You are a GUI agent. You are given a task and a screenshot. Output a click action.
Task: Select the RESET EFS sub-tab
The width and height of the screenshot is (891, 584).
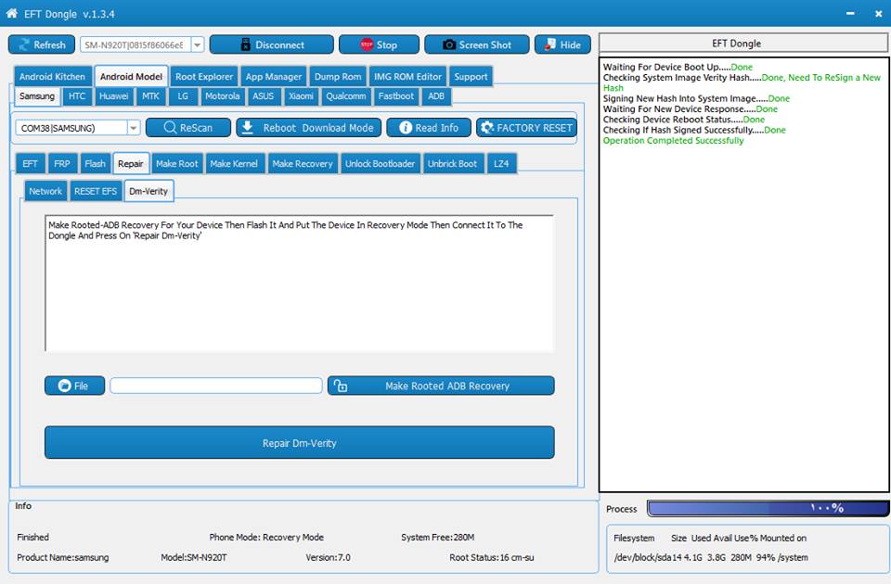tap(96, 191)
